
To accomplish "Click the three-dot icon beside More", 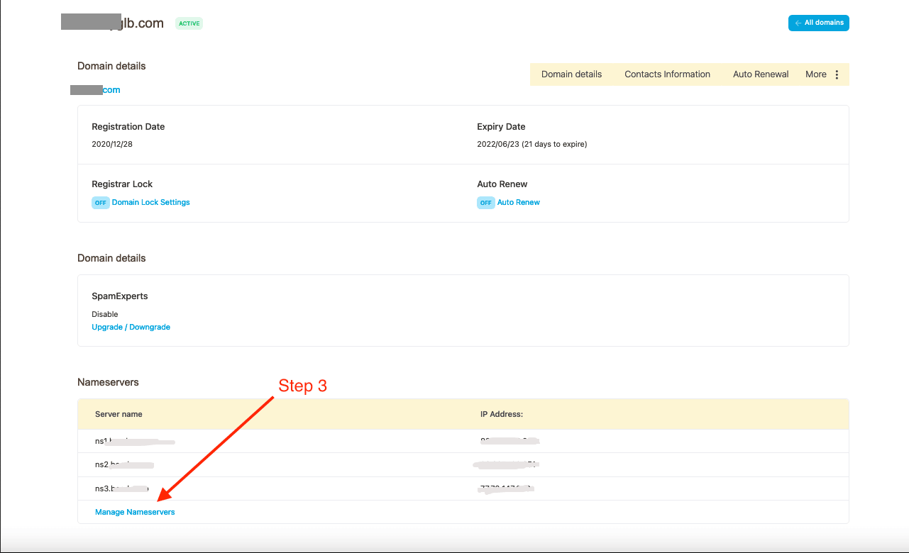I will pos(837,74).
